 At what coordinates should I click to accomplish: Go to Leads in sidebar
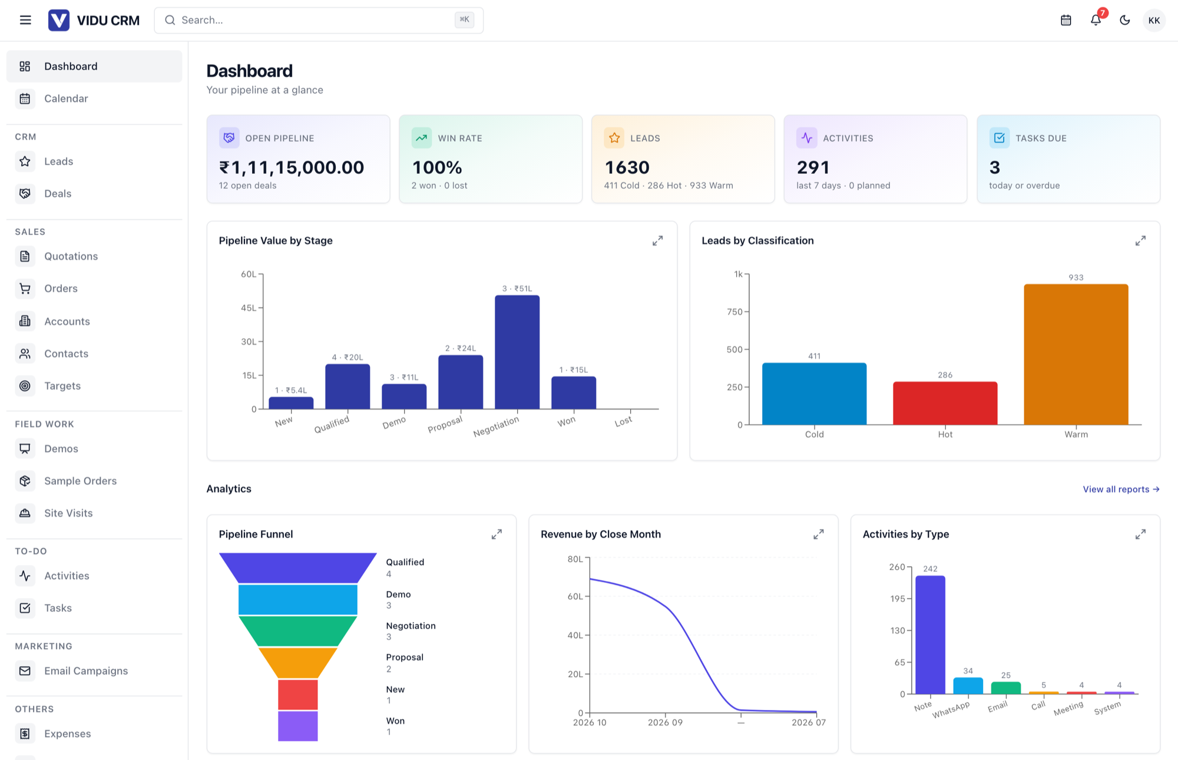click(x=94, y=161)
